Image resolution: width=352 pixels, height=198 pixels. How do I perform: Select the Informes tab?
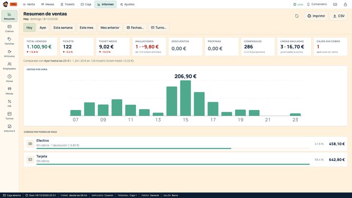[x=106, y=4]
